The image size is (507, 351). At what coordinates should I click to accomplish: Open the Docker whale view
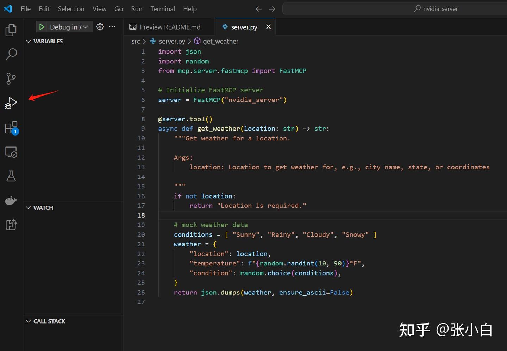(x=11, y=200)
